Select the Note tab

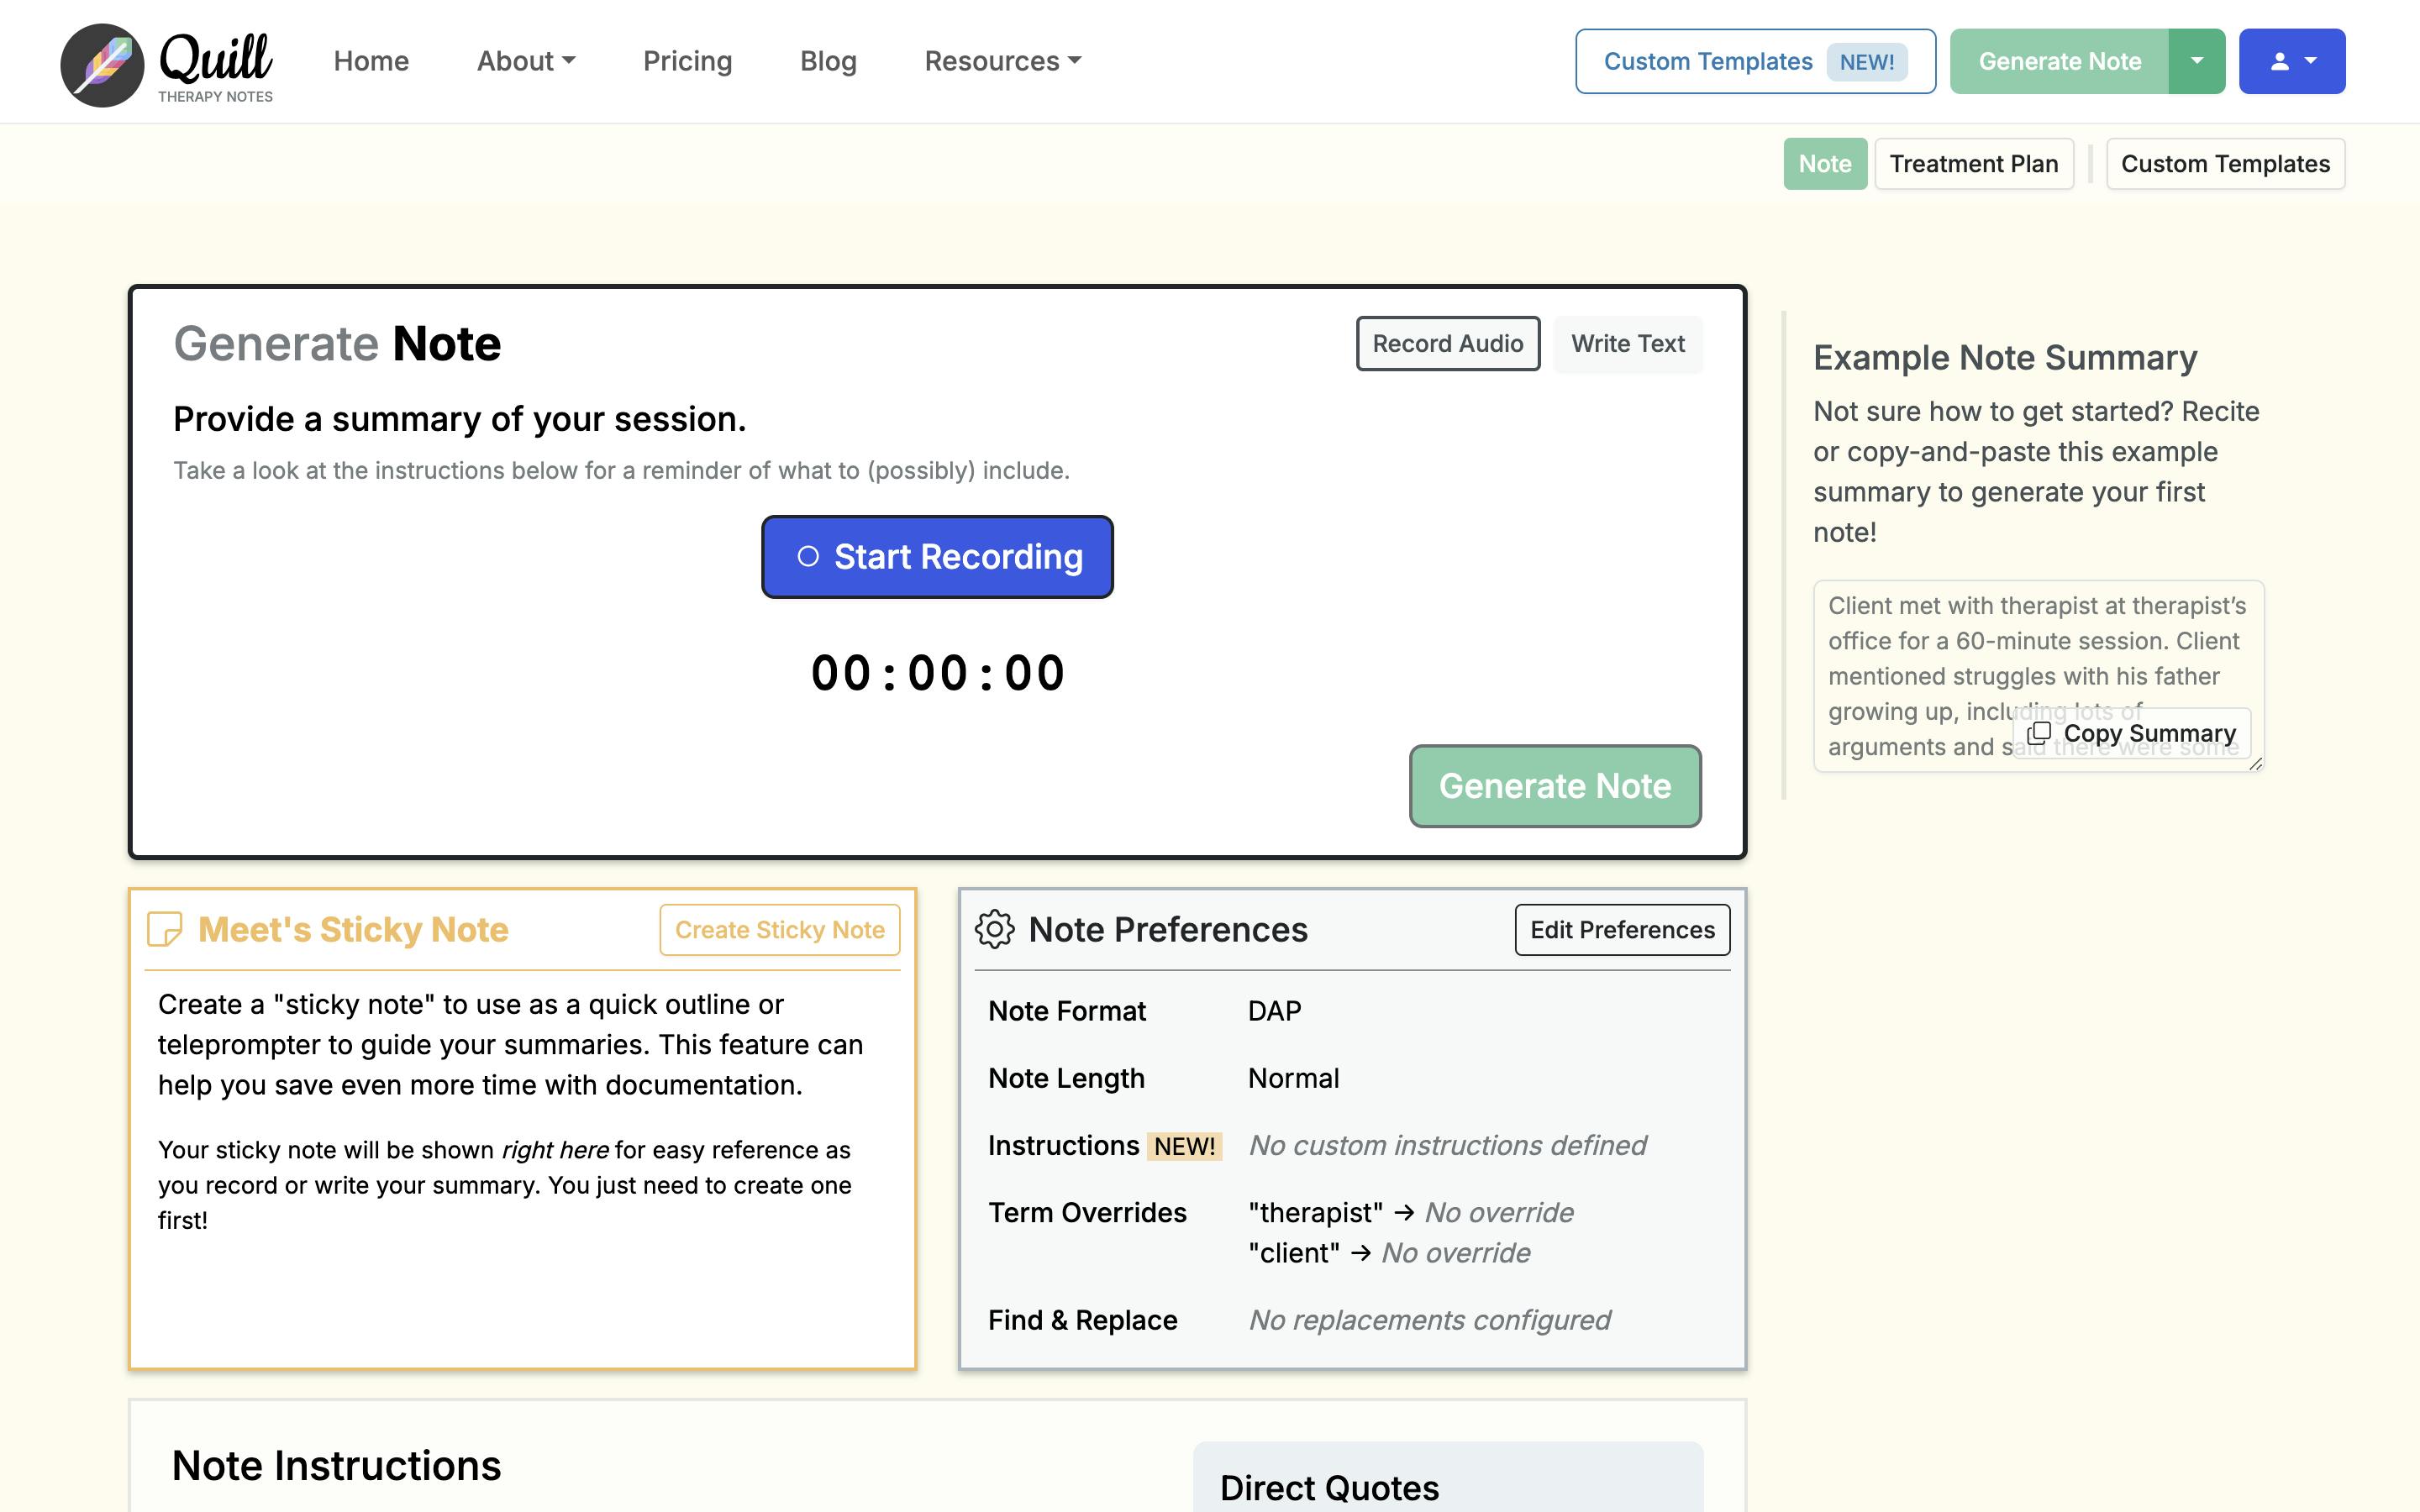point(1824,163)
